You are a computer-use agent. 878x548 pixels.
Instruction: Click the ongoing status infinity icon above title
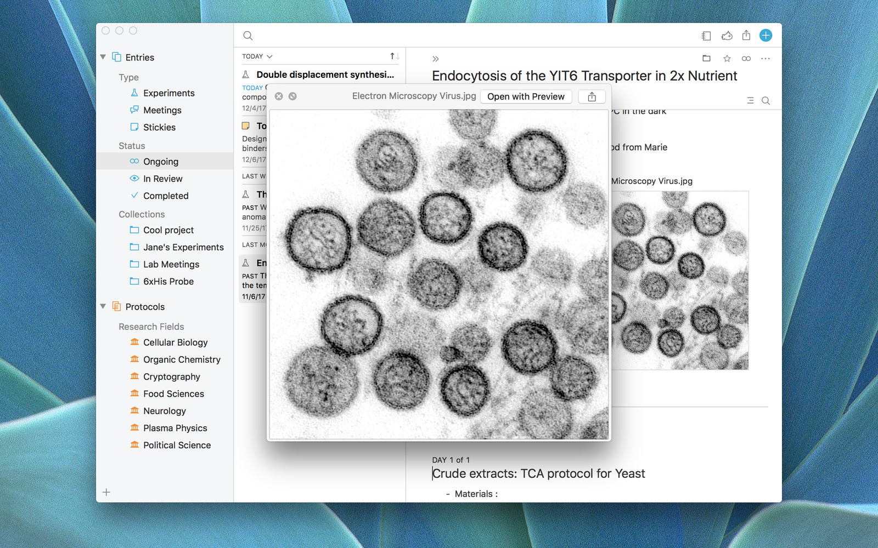pos(746,59)
